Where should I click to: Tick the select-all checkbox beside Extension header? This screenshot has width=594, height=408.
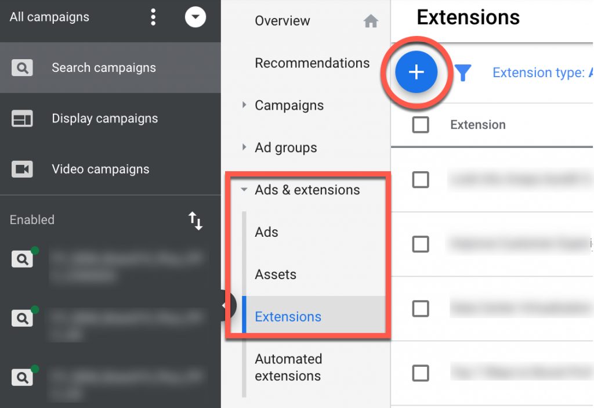click(421, 125)
